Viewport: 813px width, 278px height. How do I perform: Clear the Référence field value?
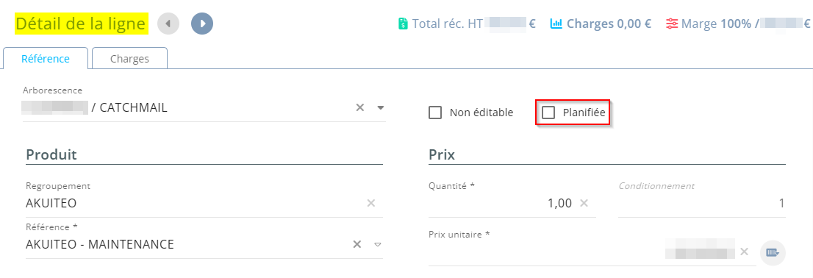pyautogui.click(x=357, y=244)
